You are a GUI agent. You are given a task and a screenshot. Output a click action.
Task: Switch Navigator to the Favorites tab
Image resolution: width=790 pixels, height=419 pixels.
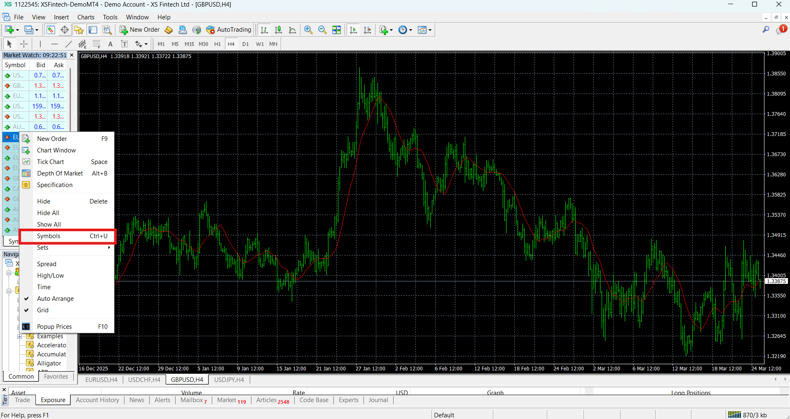(56, 377)
